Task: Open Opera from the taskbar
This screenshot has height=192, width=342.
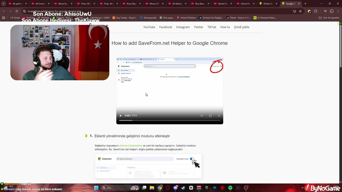Action: coord(168,188)
